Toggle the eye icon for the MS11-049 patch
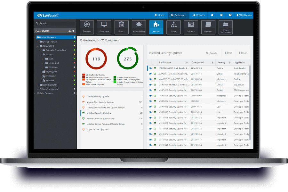Viewport: 288px width, 192px height. pyautogui.click(x=150, y=145)
